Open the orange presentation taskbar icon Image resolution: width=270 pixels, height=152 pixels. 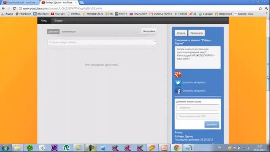point(164,148)
